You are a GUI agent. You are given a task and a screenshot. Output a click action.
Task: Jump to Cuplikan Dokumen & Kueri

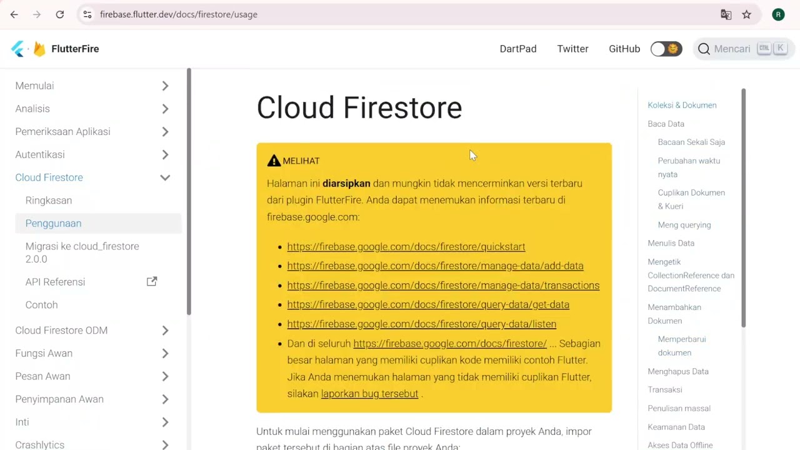point(691,199)
